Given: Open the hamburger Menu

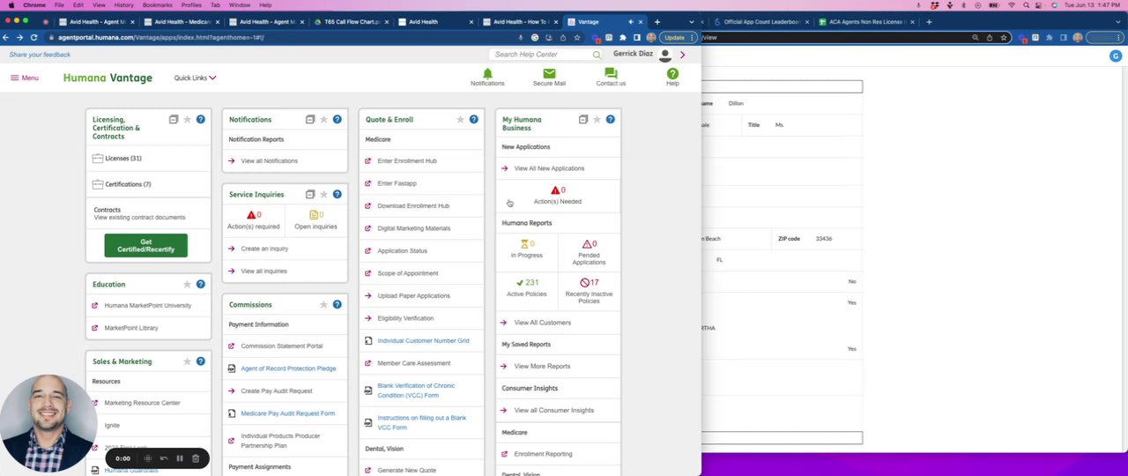Looking at the screenshot, I should tap(25, 78).
